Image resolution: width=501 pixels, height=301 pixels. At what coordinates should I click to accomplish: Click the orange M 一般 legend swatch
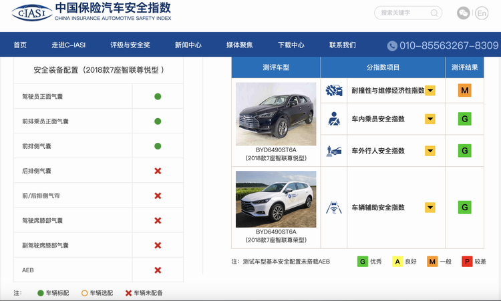[432, 262]
